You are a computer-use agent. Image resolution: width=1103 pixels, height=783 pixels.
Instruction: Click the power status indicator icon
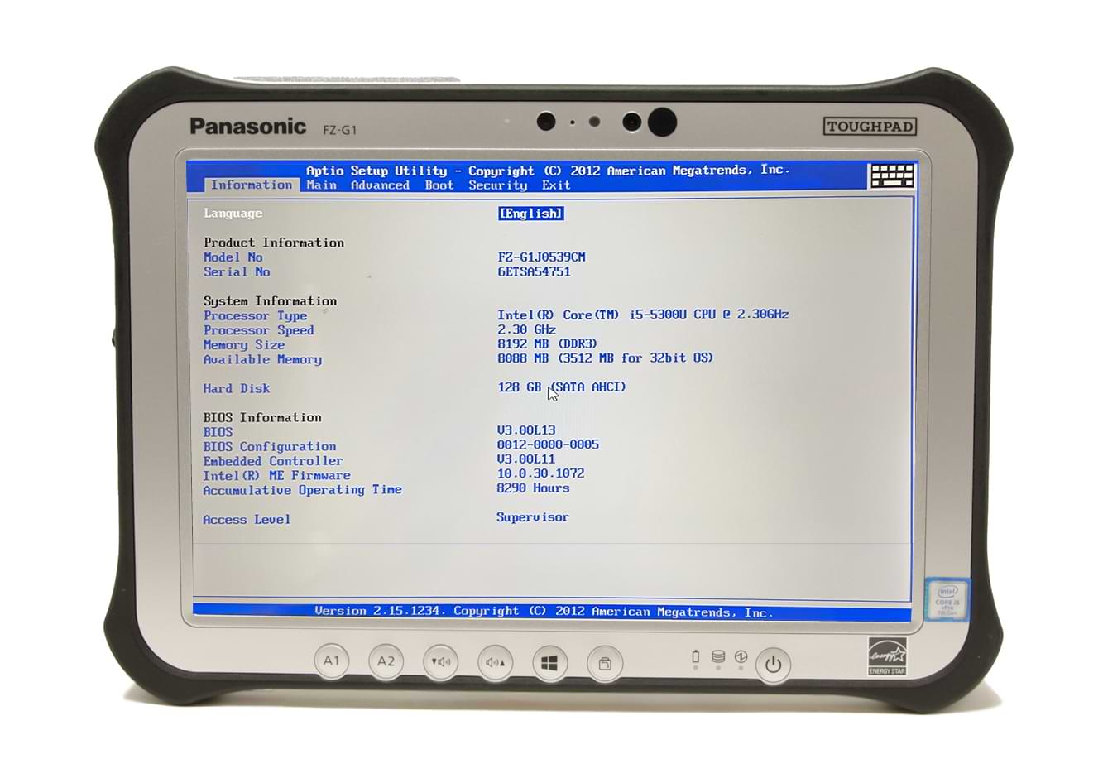coord(741,657)
